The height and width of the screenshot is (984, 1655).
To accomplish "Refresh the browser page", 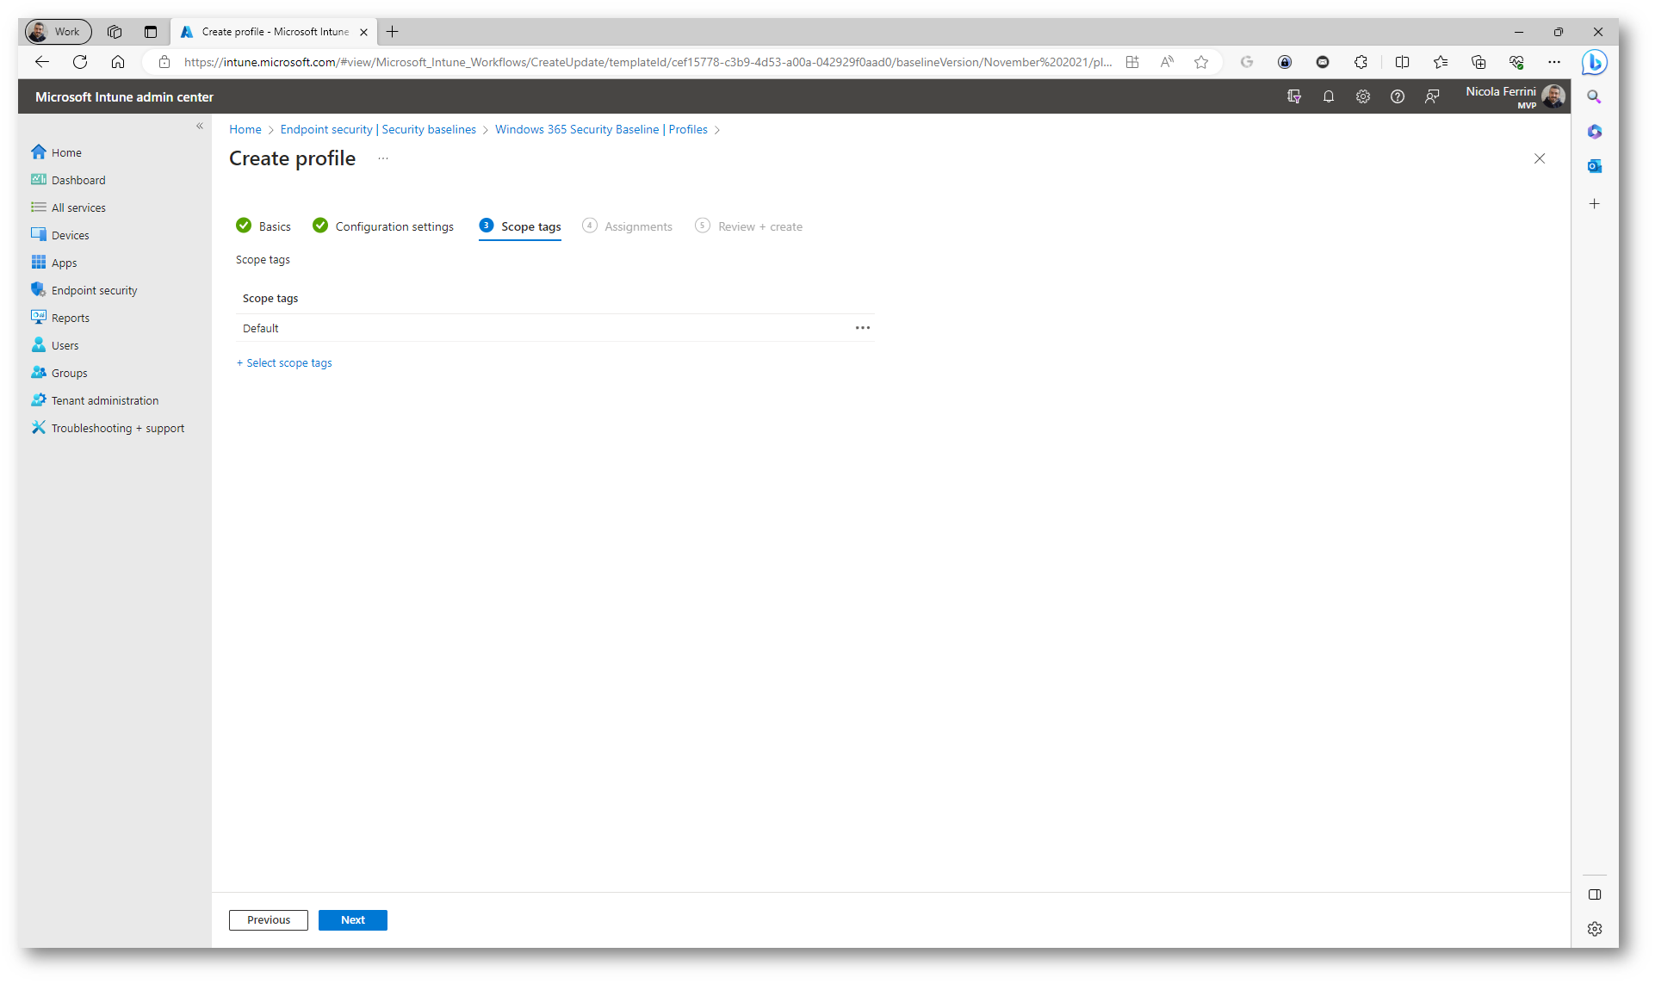I will 80,62.
